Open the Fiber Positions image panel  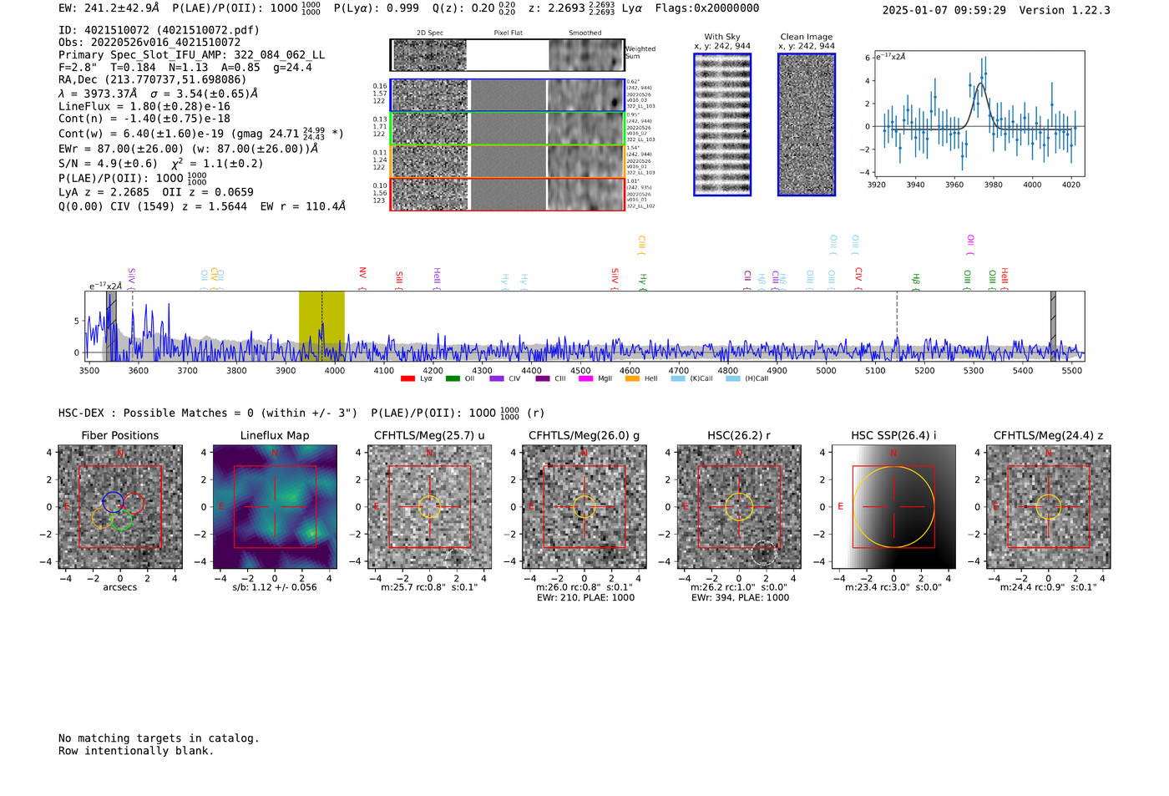[120, 507]
